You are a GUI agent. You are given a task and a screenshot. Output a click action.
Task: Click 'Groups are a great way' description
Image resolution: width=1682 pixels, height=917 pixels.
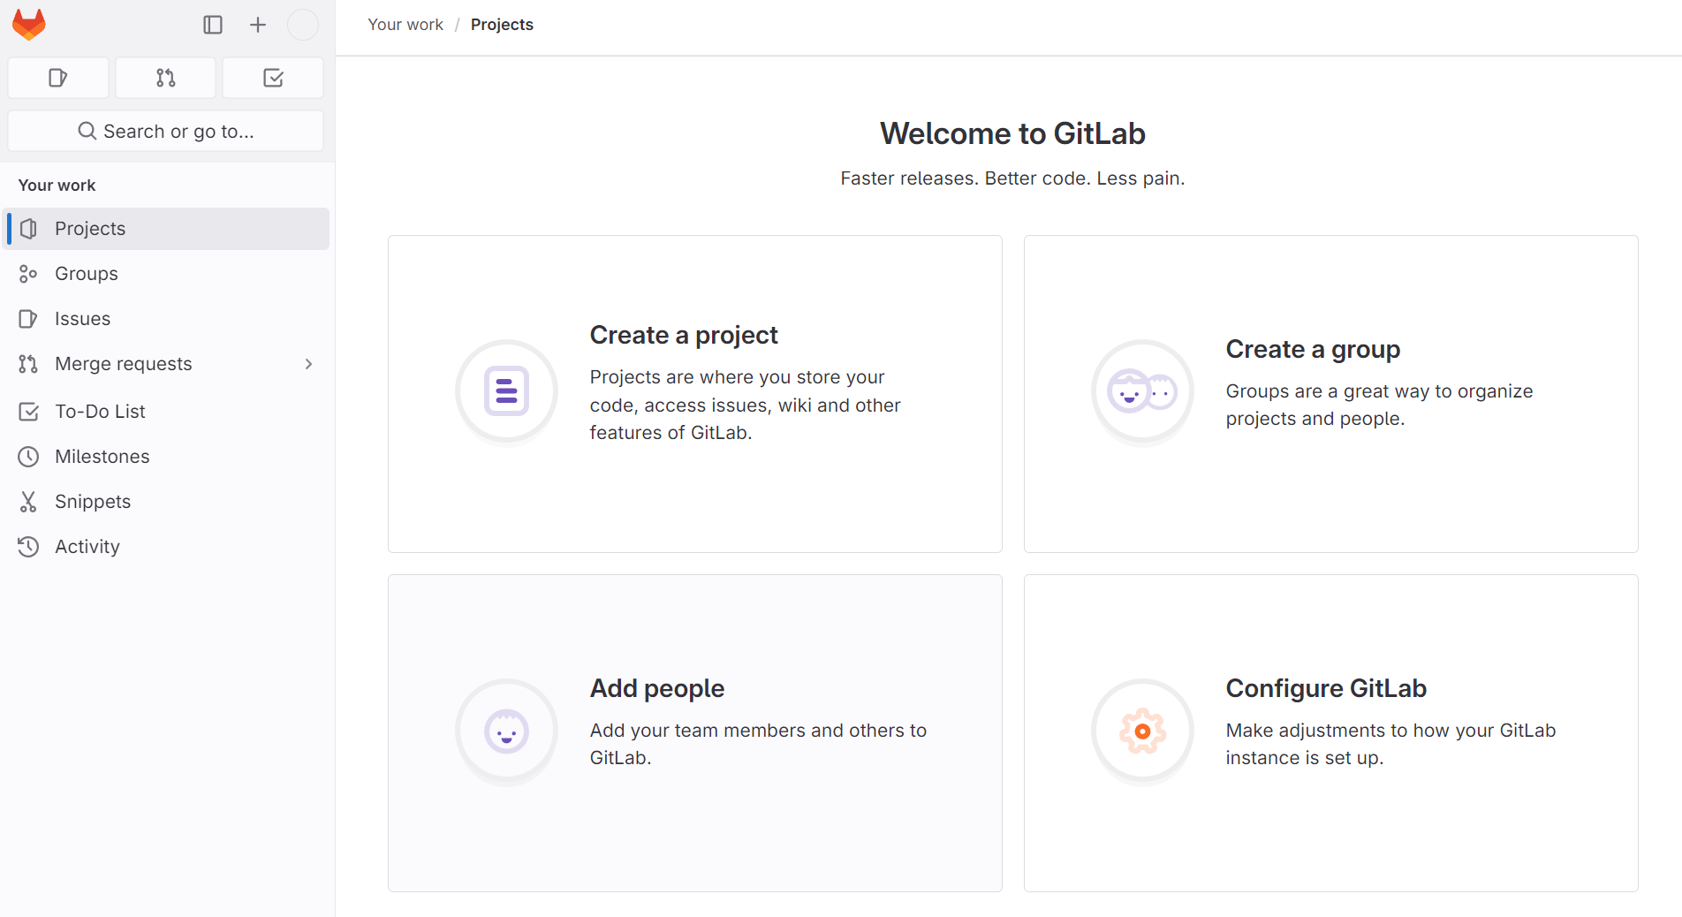(x=1379, y=405)
